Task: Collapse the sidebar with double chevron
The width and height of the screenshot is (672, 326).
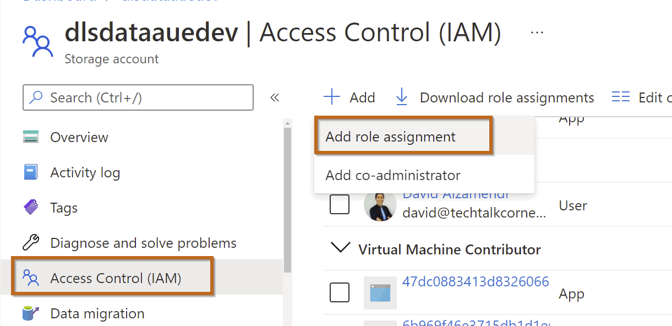Action: pos(275,97)
